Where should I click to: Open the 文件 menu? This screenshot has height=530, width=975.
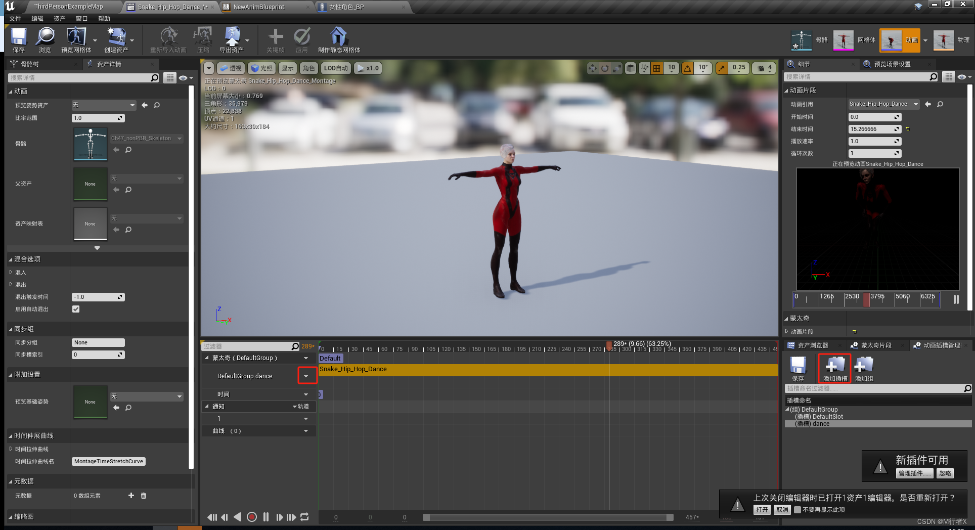pos(15,19)
